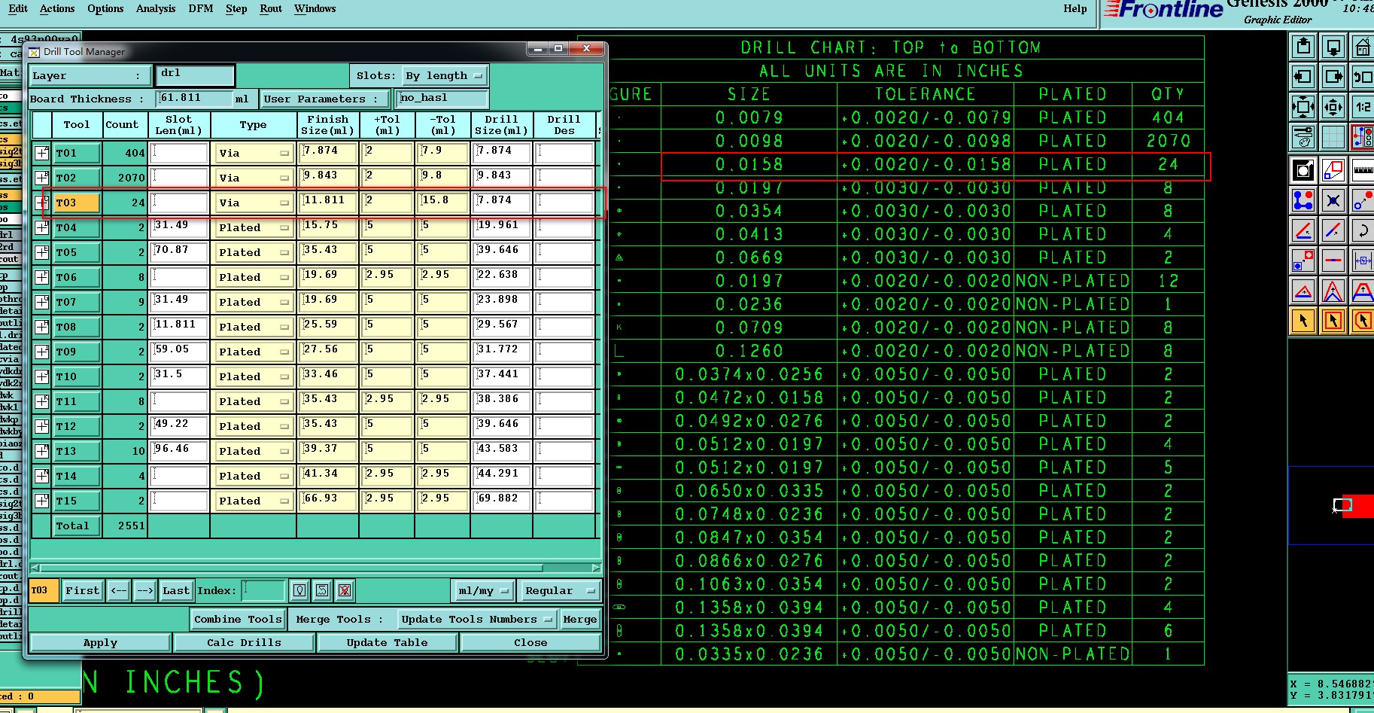Click the 1:2 scale icon
1374x713 pixels.
click(x=1362, y=107)
